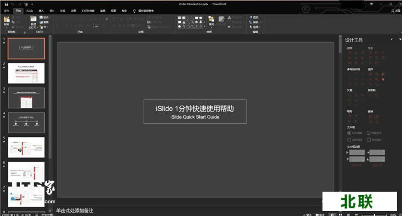Select the second text box radio option
This screenshot has height=216, width=402.
click(x=368, y=133)
